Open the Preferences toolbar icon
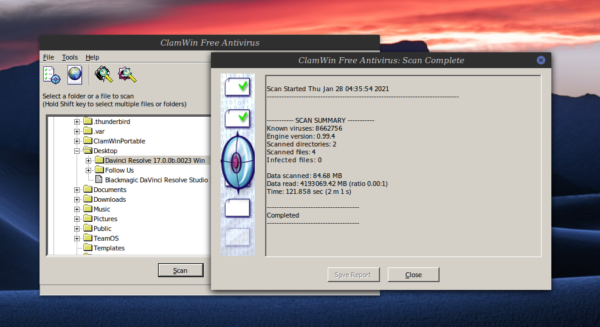 pos(52,75)
